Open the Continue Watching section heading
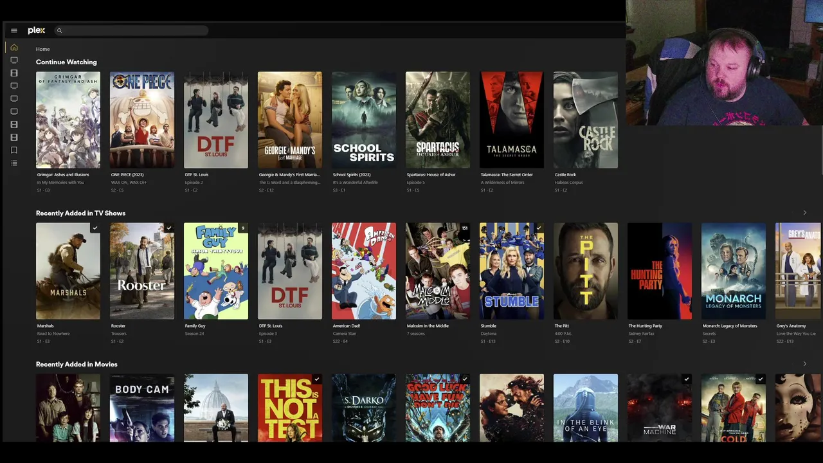Viewport: 823px width, 463px height. pyautogui.click(x=66, y=62)
